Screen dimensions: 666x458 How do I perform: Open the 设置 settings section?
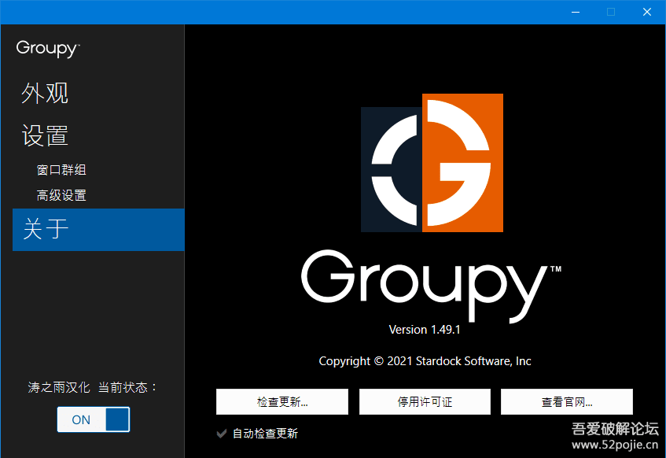[x=45, y=135]
